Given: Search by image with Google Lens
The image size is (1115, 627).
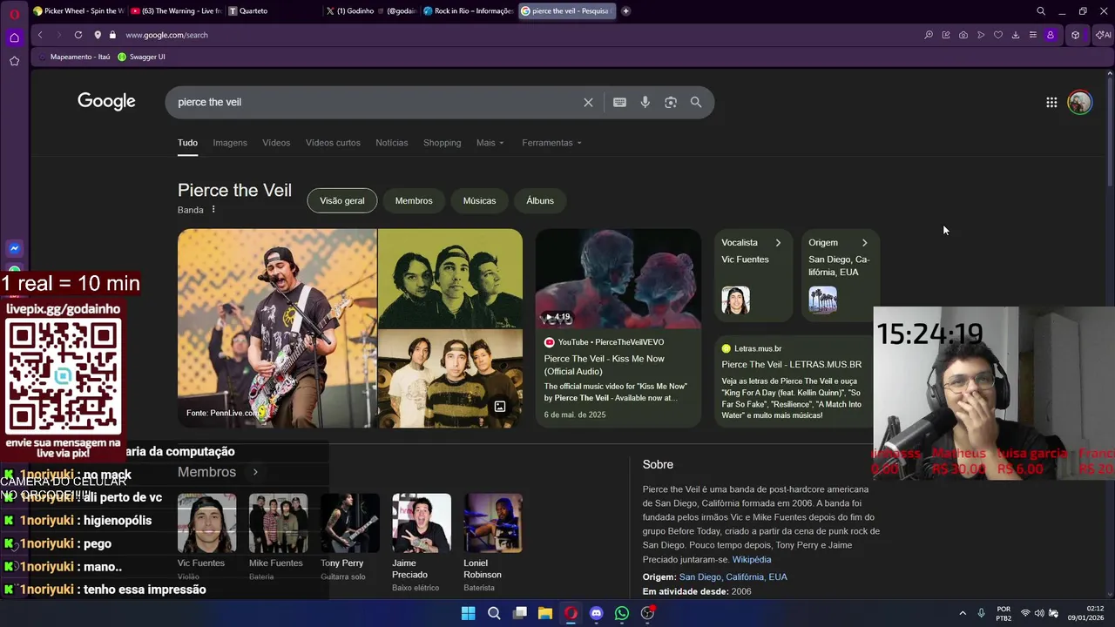Looking at the screenshot, I should click(x=671, y=102).
